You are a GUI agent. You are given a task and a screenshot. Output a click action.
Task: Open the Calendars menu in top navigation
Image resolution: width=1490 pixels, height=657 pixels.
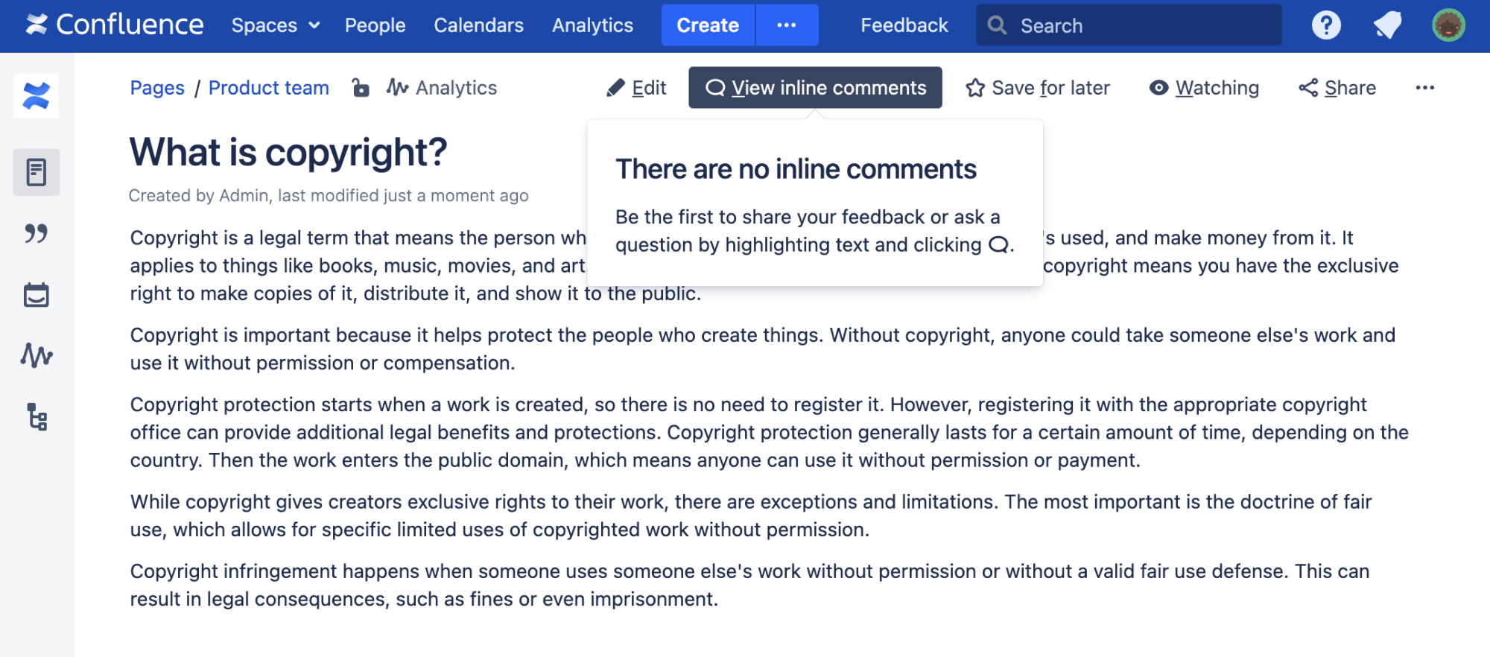click(x=478, y=25)
